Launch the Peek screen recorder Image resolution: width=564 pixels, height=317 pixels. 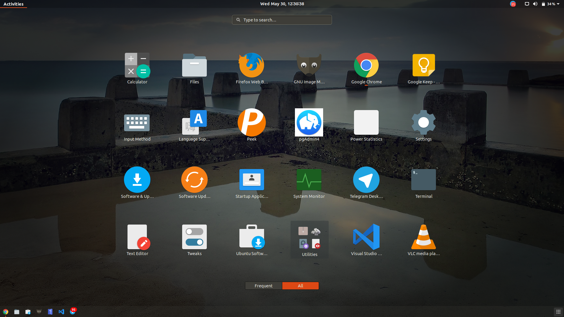coord(252,126)
